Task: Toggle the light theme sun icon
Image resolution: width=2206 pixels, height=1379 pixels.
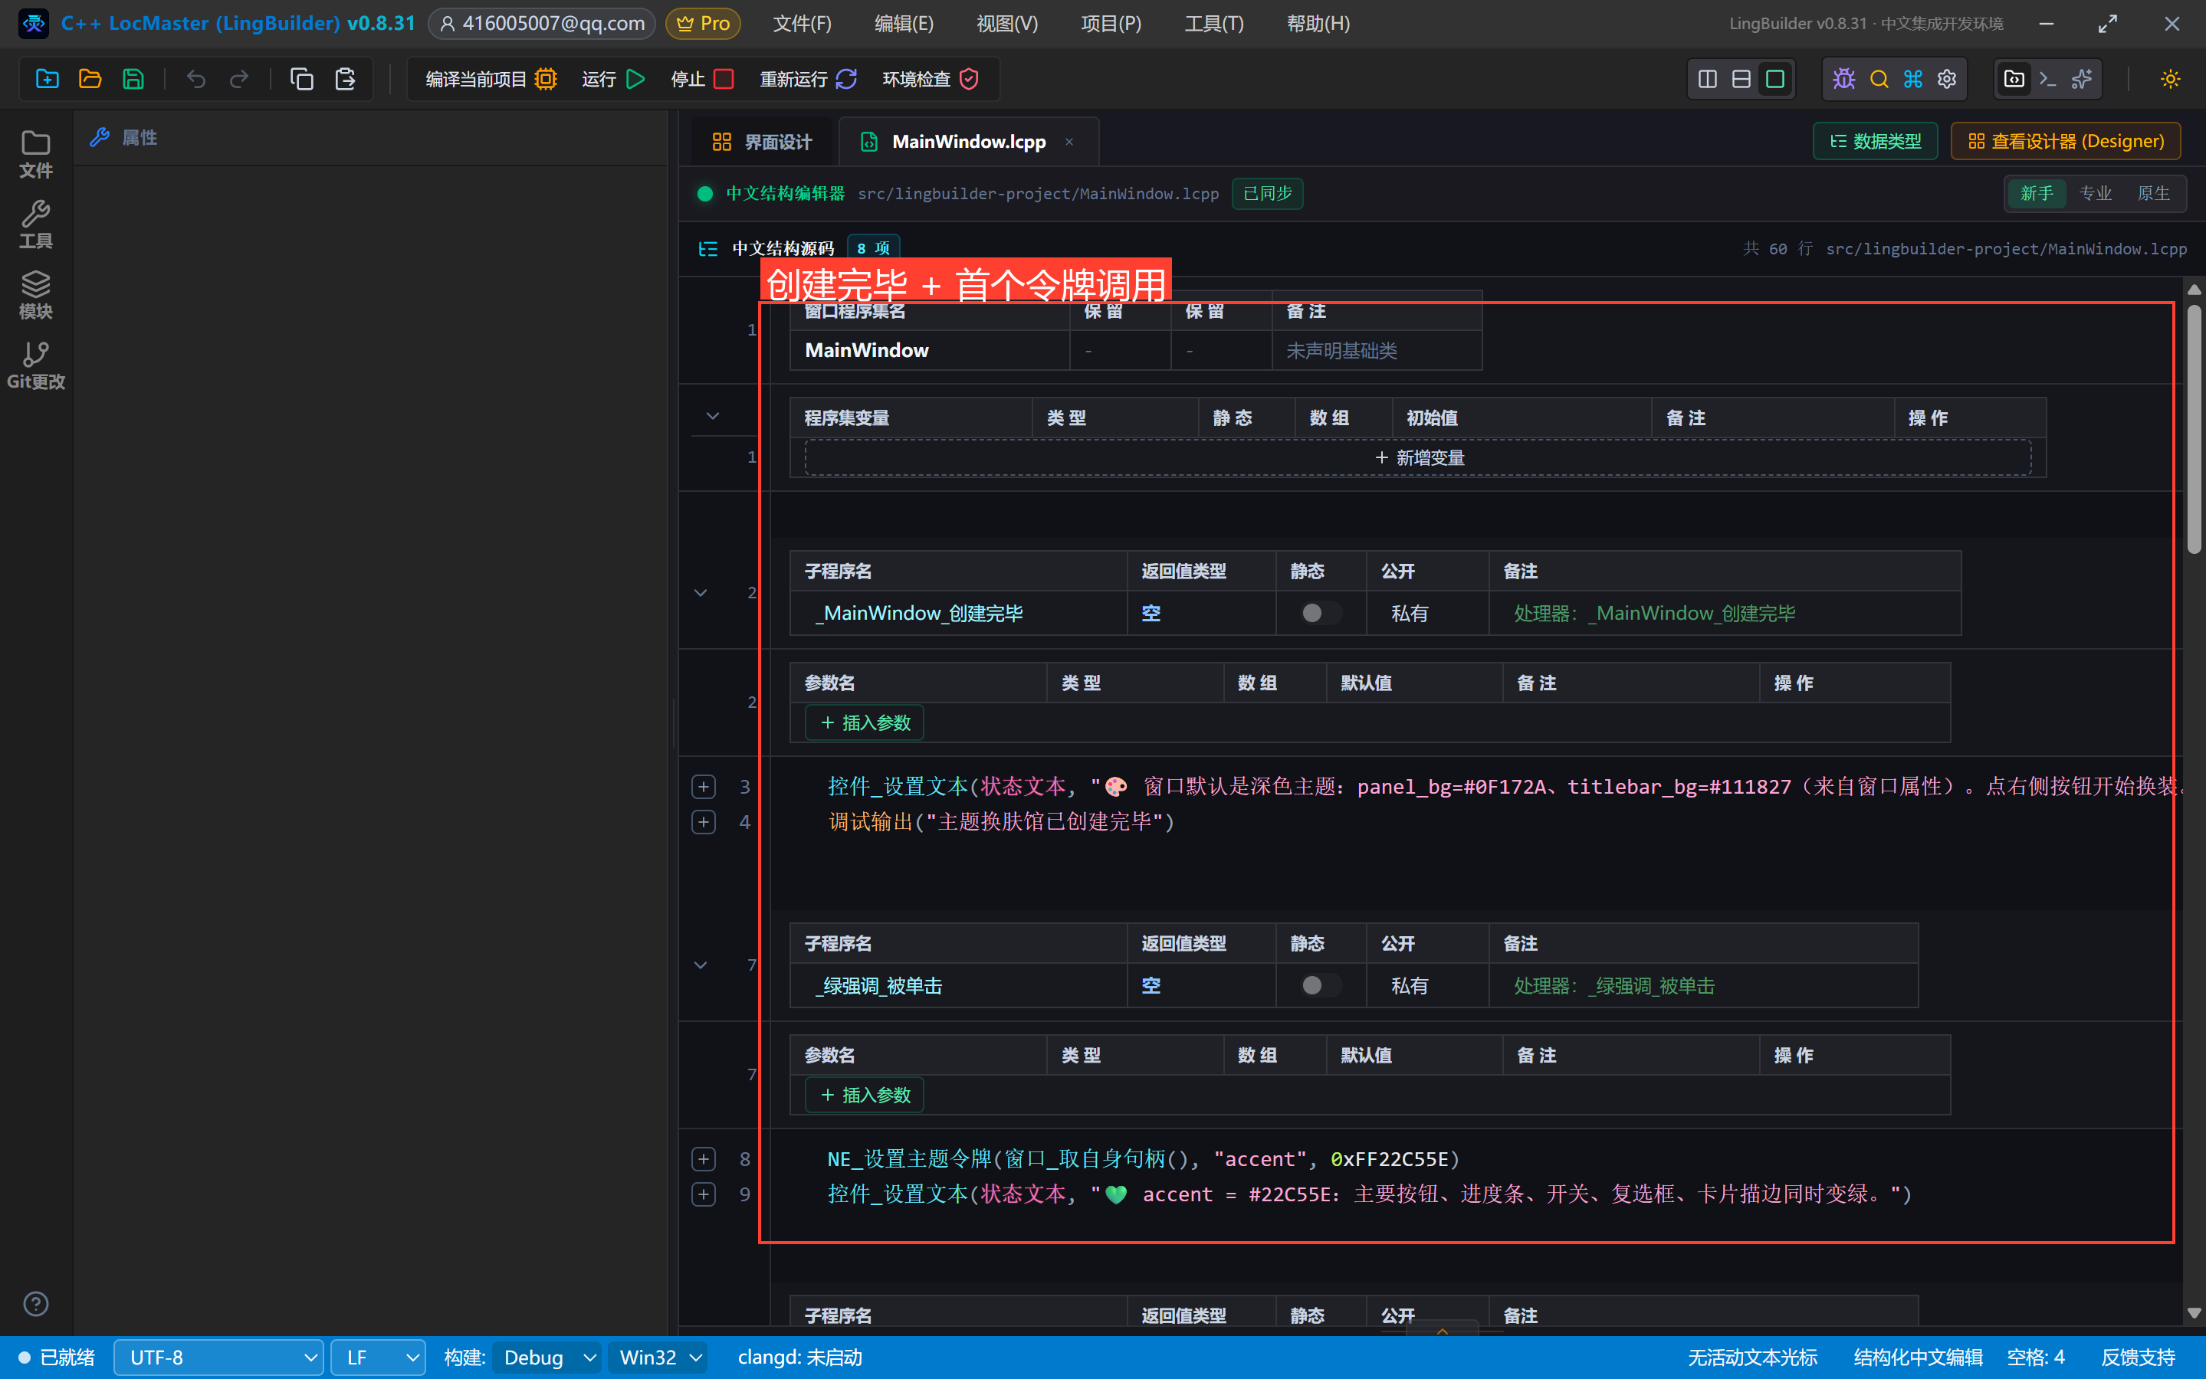Action: tap(2171, 80)
